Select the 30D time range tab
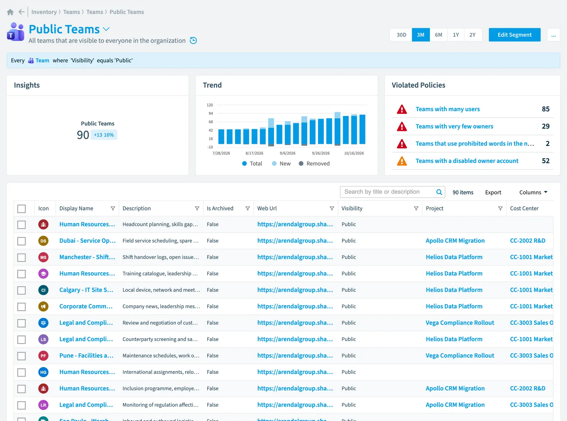567x421 pixels. click(401, 35)
